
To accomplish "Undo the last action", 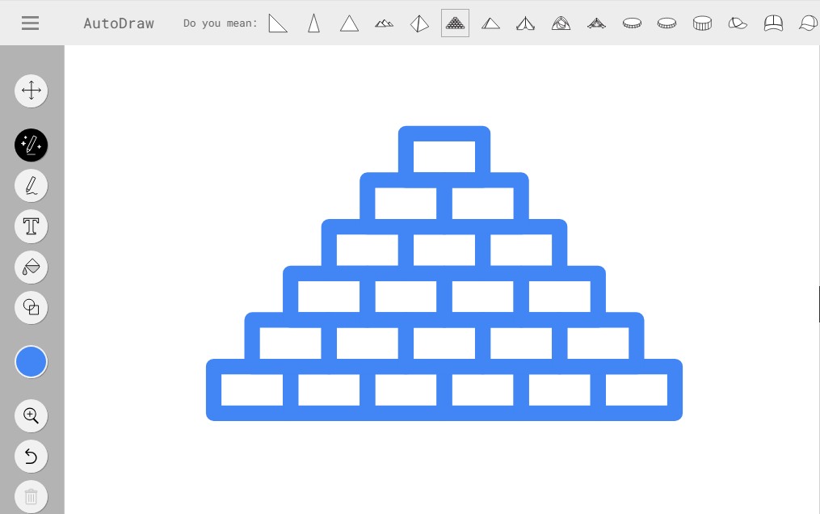I will point(32,457).
